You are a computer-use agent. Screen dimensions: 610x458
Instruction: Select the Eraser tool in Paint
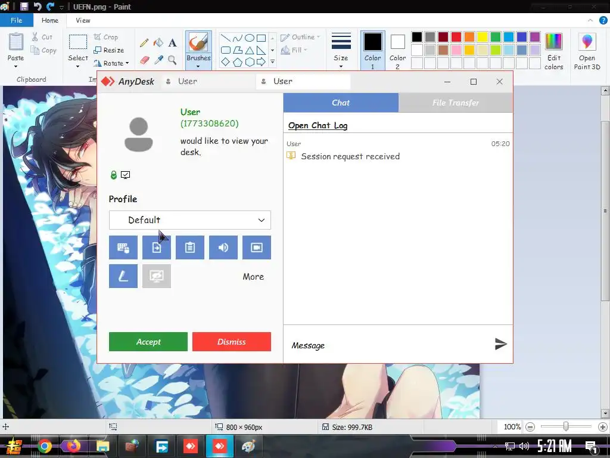[144, 60]
